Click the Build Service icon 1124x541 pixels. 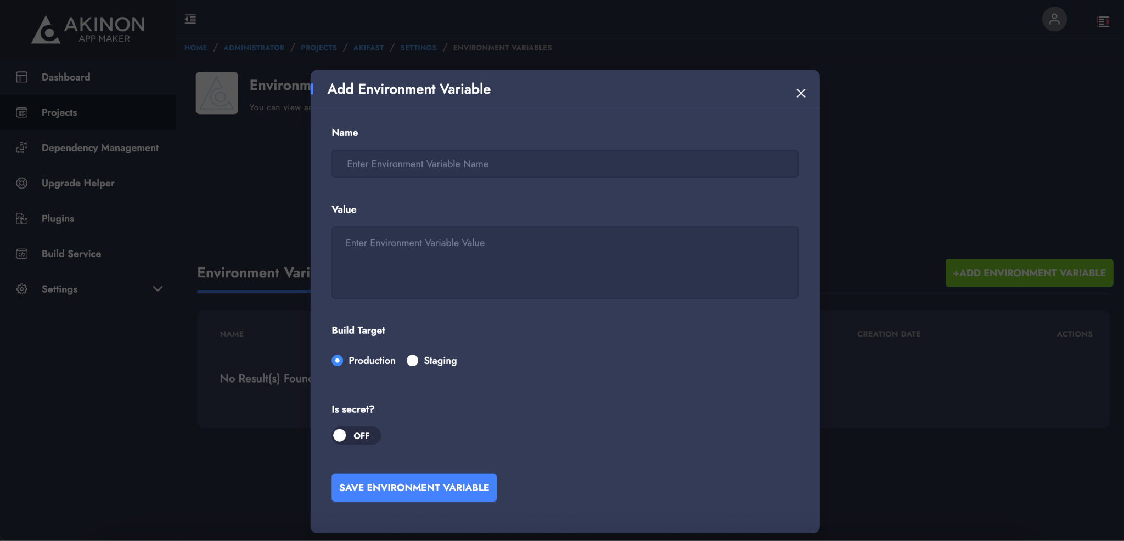(22, 254)
